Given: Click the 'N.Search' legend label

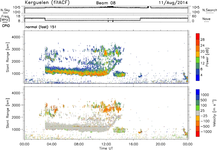Looking at the screenshot, I should click(x=209, y=10).
